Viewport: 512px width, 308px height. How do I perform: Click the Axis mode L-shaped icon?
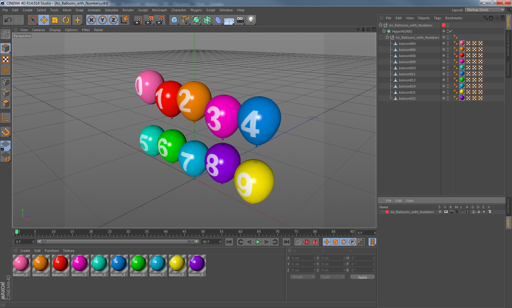6,118
